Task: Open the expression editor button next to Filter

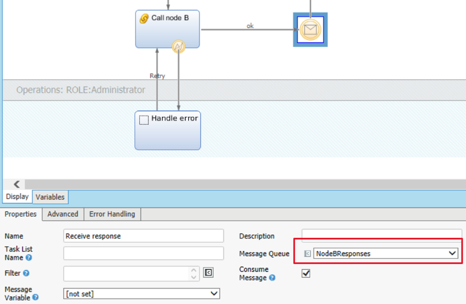Action: (208, 273)
